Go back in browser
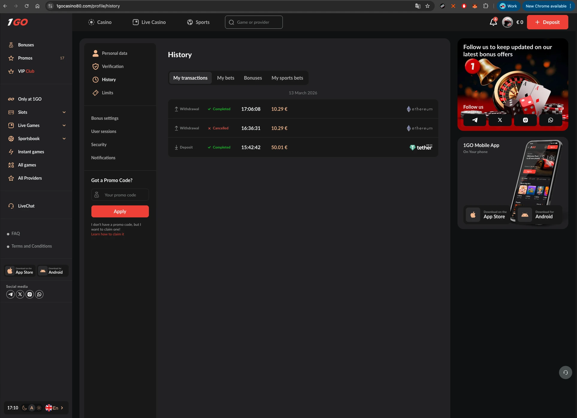577x418 pixels. click(x=5, y=6)
